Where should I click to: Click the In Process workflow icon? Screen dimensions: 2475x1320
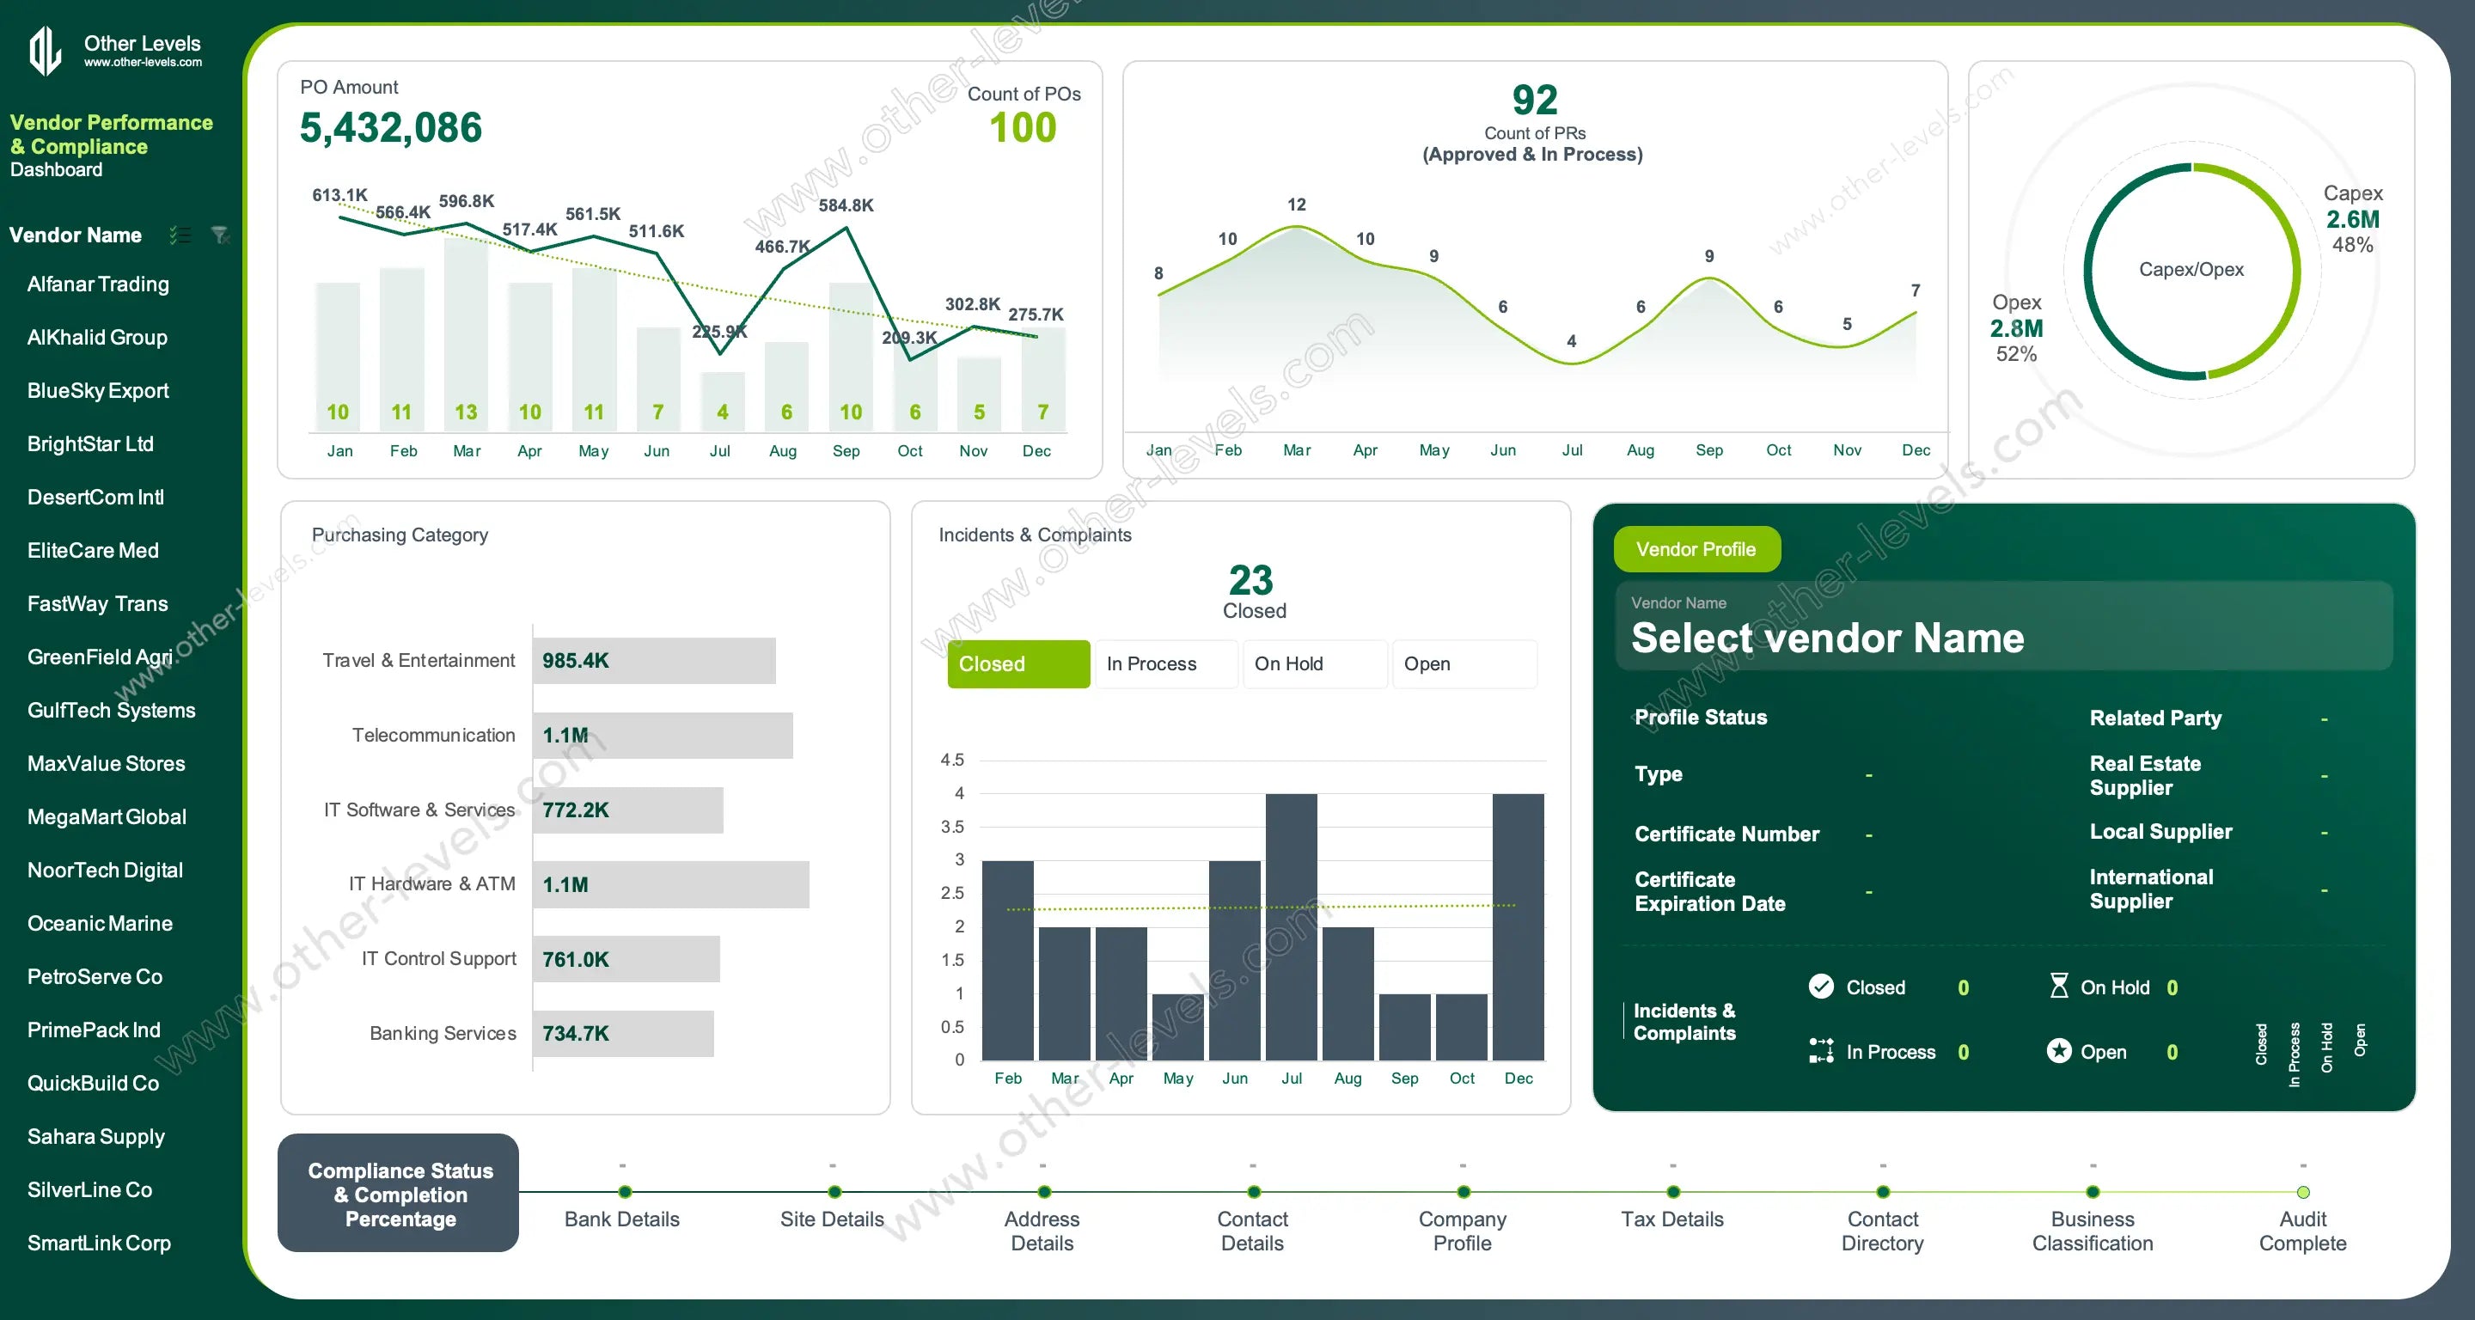[x=1821, y=1051]
